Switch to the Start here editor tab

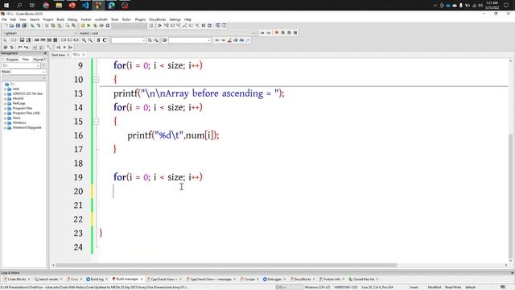[x=58, y=55]
